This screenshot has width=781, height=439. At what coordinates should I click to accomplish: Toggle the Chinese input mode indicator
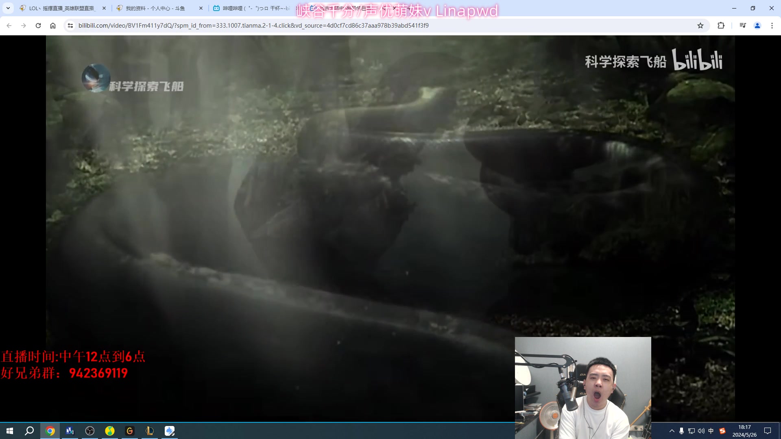711,431
